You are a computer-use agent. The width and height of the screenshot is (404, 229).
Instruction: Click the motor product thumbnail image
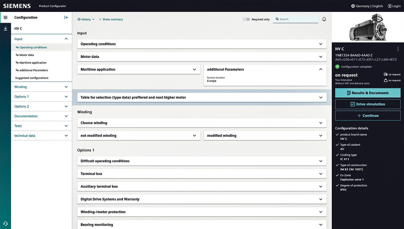(x=367, y=27)
